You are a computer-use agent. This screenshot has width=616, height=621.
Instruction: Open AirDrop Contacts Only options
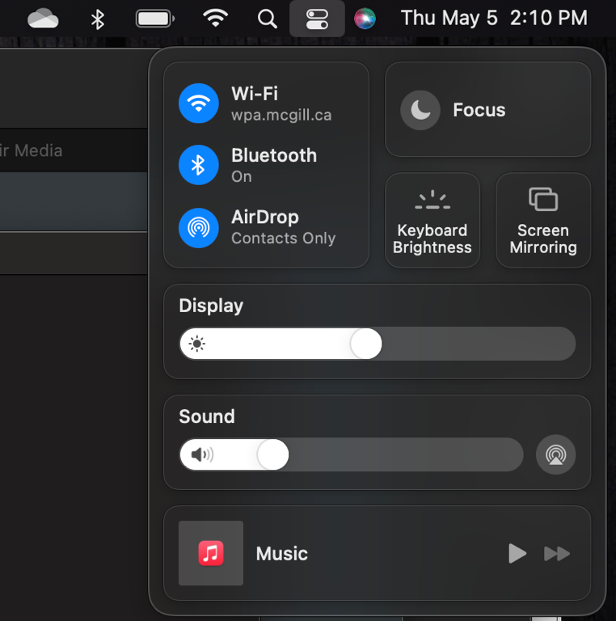tap(284, 238)
